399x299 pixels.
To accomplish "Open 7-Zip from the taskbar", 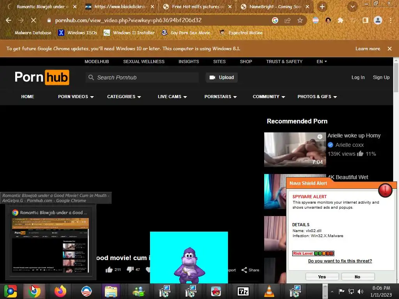I will 243,291.
